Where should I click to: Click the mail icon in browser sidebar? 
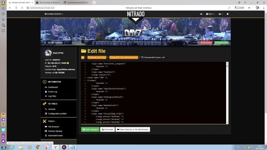pyautogui.click(x=3, y=115)
